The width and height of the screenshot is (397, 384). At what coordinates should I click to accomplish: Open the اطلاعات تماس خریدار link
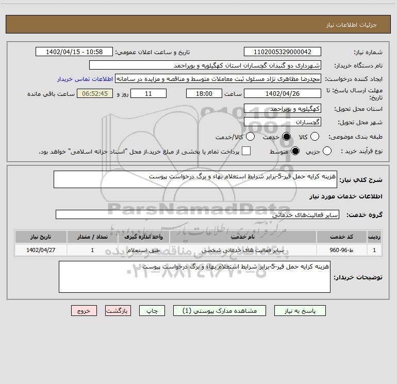85,79
